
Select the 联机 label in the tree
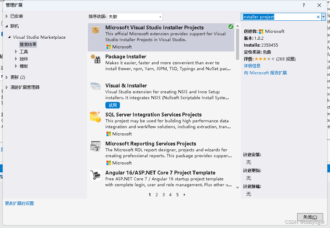pyautogui.click(x=15, y=26)
